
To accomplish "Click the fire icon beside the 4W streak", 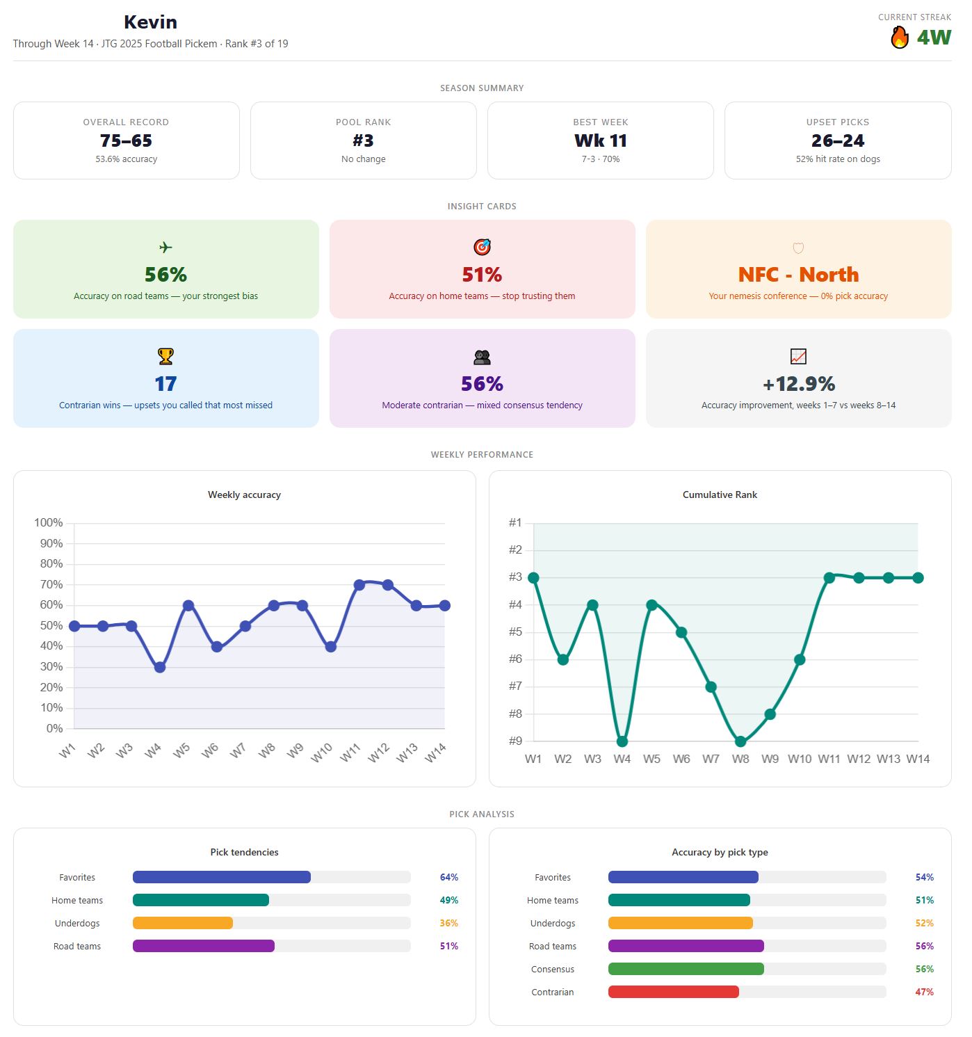I will pos(900,37).
